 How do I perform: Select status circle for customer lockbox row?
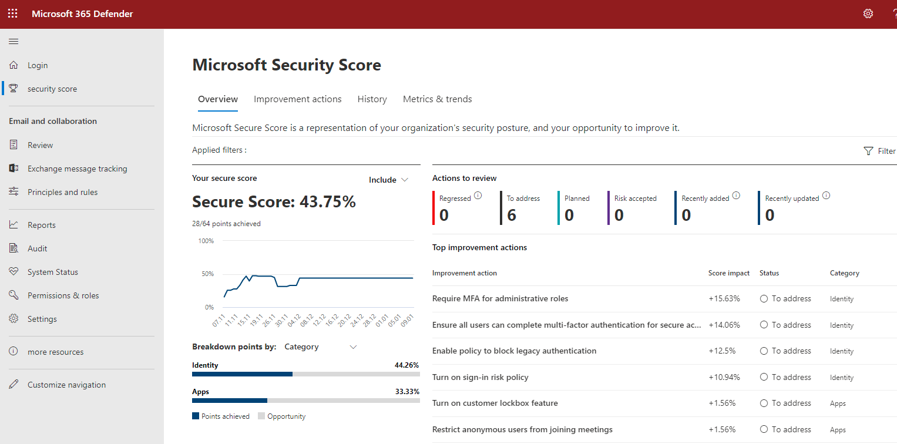764,403
